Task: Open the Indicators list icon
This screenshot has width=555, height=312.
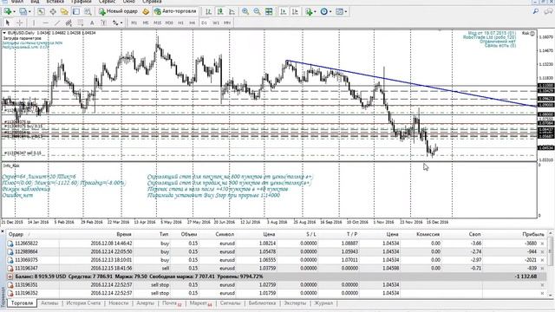Action: 309,11
